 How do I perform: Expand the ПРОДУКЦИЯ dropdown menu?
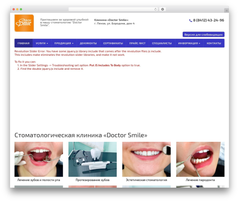64,43
